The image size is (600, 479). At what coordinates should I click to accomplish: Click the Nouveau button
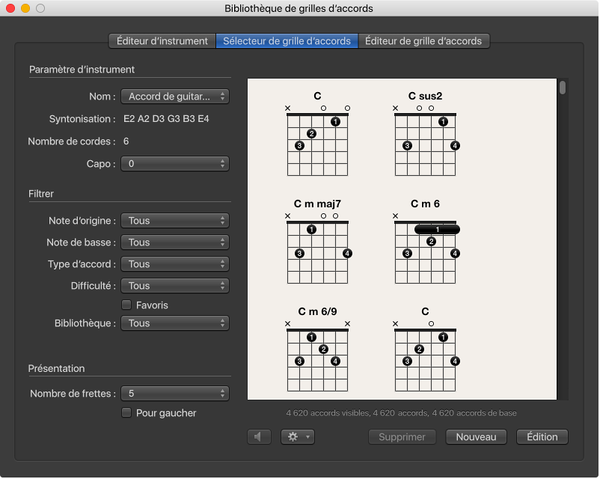pyautogui.click(x=476, y=436)
